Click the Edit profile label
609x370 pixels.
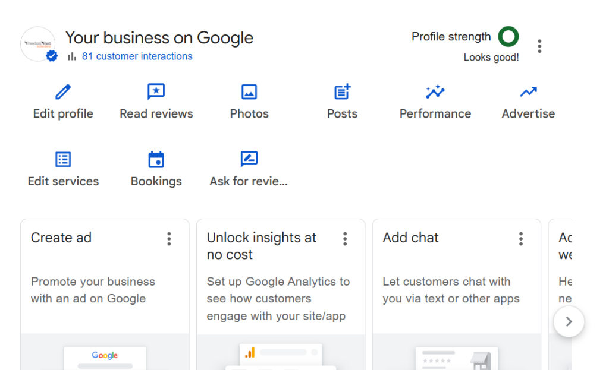coord(63,113)
